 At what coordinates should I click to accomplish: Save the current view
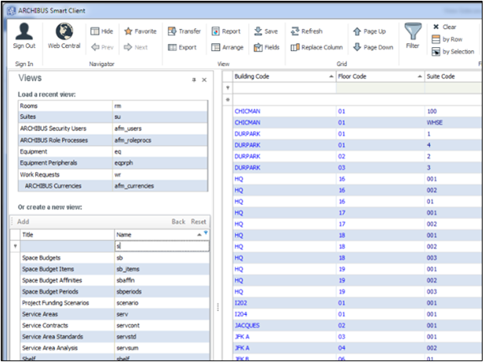[266, 31]
